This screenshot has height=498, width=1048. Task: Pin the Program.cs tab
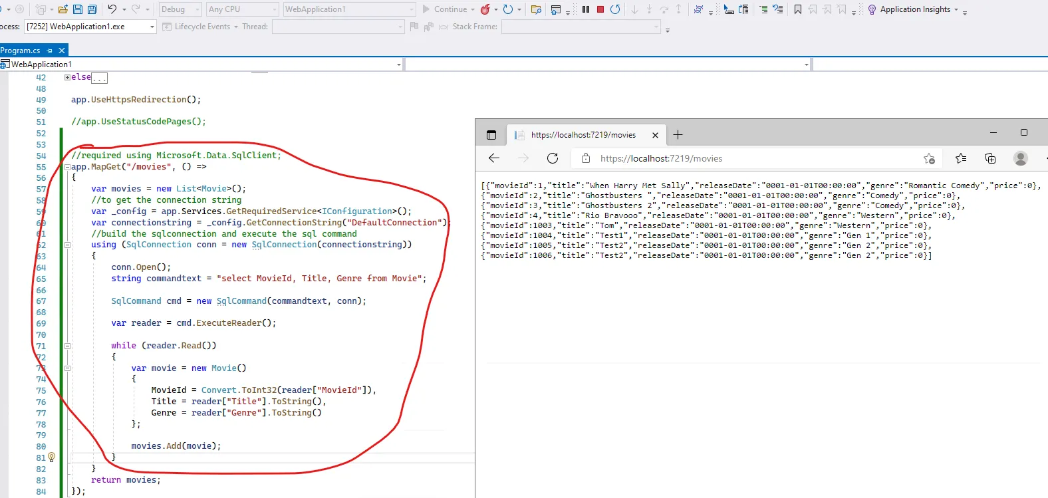click(x=49, y=51)
